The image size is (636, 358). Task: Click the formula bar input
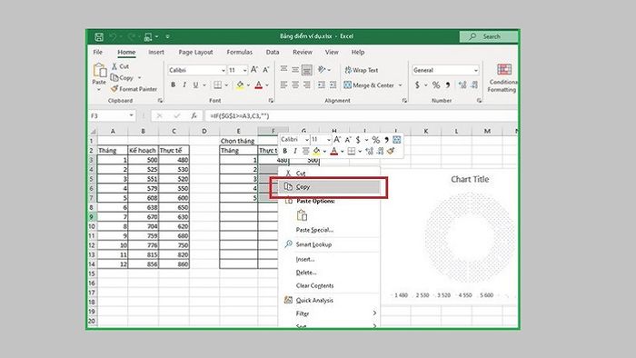click(x=361, y=116)
